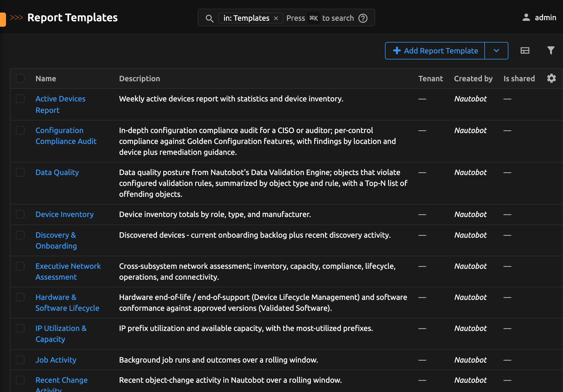This screenshot has width=563, height=392.
Task: Click the Tenant column header
Action: pos(431,79)
